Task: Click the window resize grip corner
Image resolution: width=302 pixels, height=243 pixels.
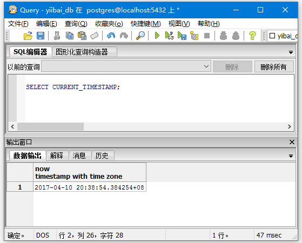Action: tap(294, 237)
